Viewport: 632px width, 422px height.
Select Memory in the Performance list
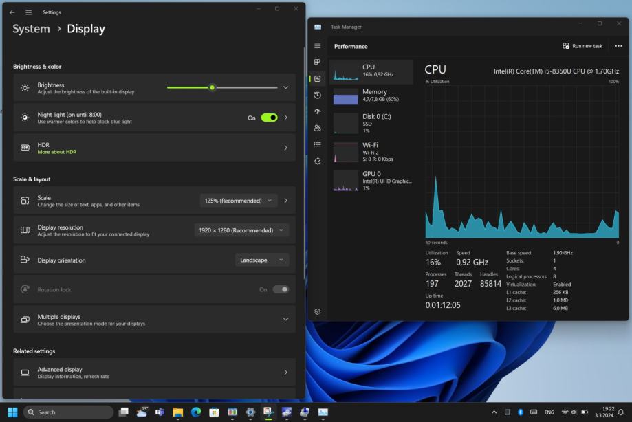coord(371,96)
